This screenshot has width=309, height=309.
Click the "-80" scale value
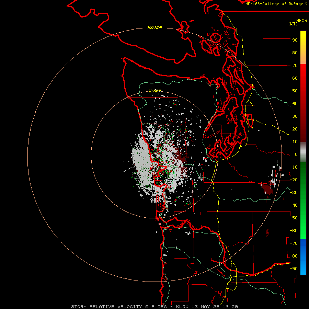[x=294, y=256]
